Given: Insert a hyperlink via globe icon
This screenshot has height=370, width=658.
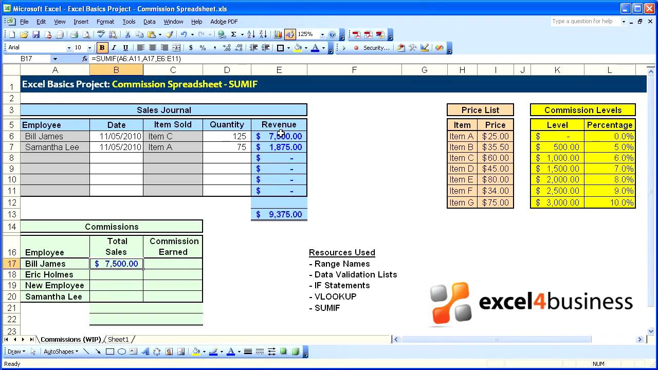Looking at the screenshot, I should pos(222,34).
